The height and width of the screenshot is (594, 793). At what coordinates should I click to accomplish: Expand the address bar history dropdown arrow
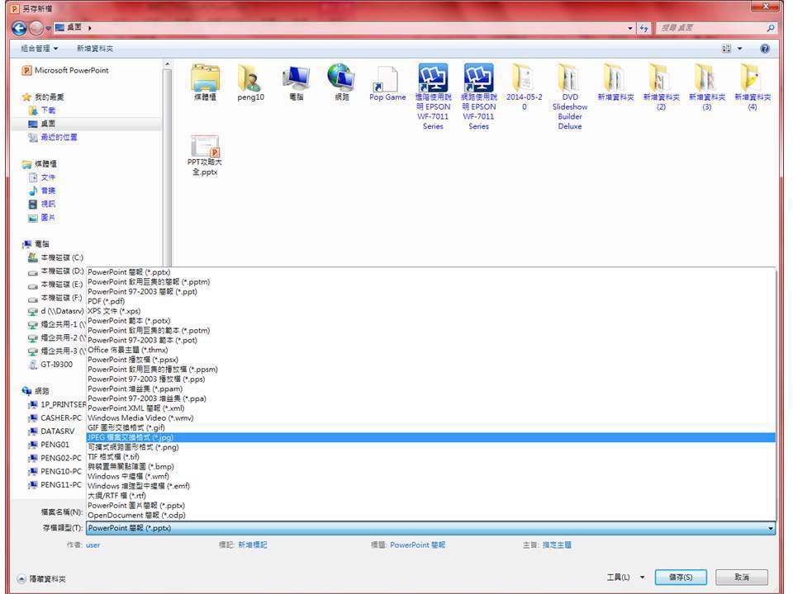click(630, 28)
